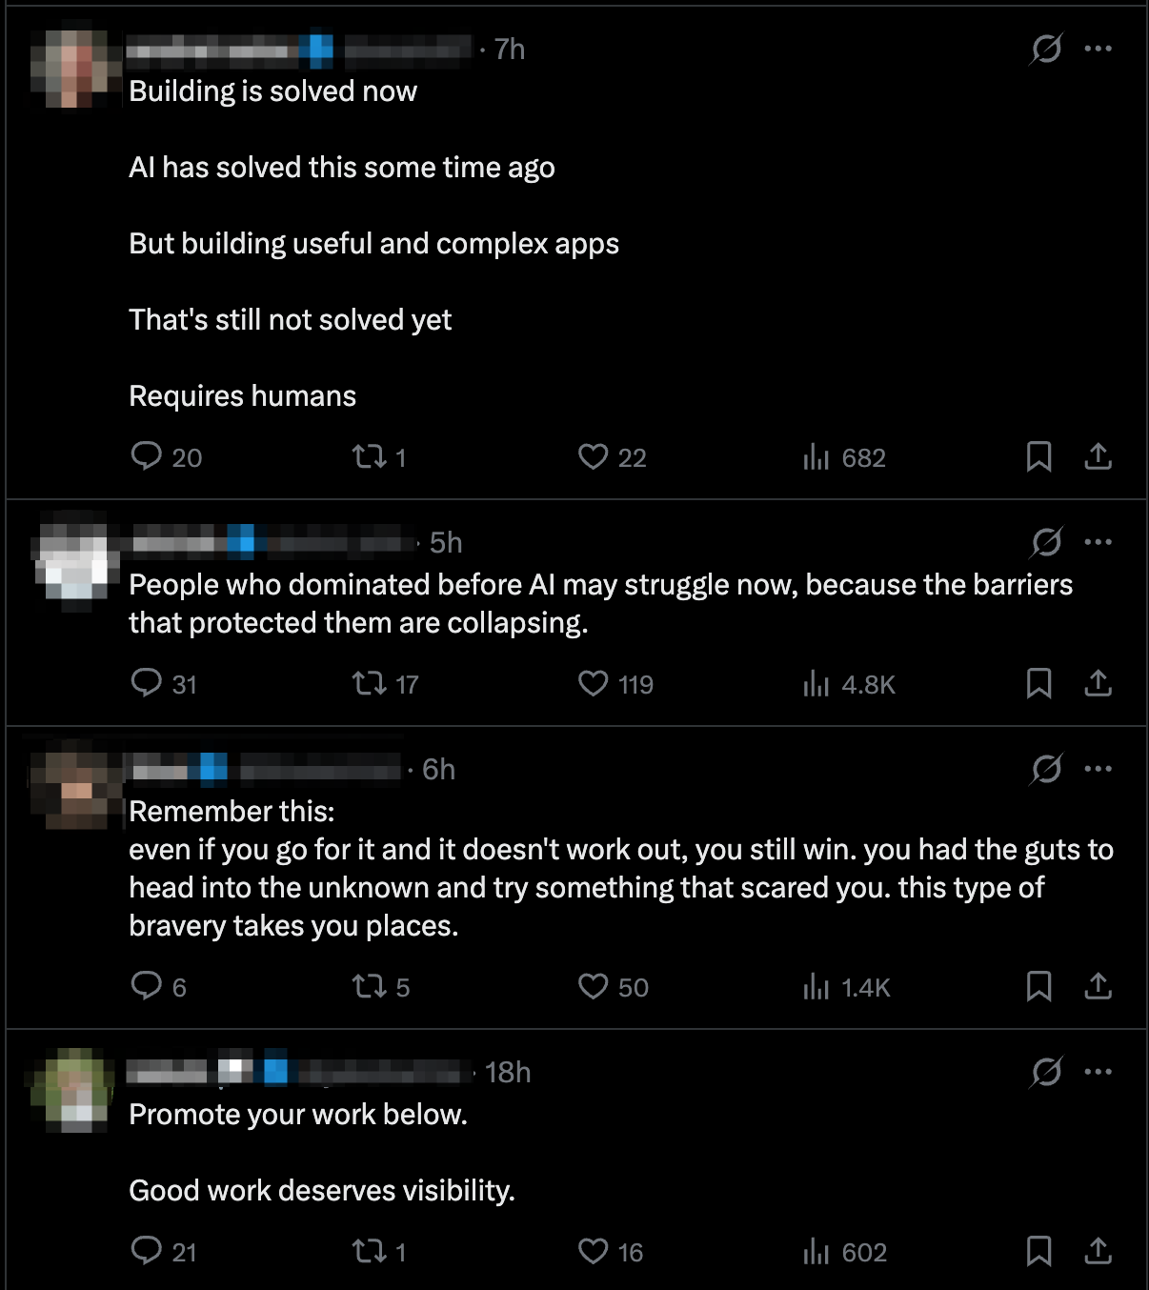Share the "Building is solved now" post
This screenshot has width=1149, height=1290.
click(x=1098, y=457)
